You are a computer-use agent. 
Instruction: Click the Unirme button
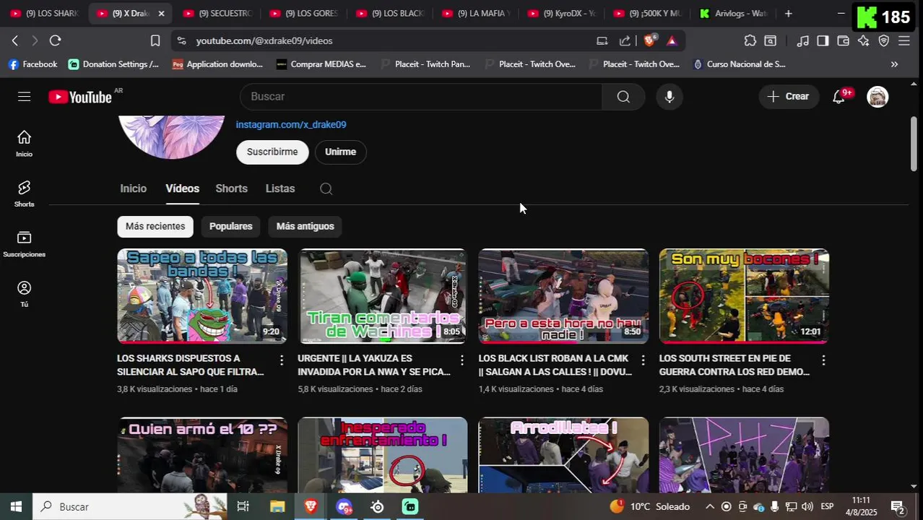point(340,152)
